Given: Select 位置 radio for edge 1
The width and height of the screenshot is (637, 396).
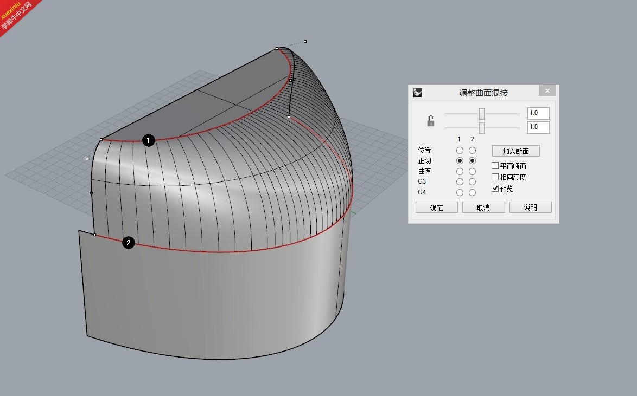Looking at the screenshot, I should (x=460, y=151).
